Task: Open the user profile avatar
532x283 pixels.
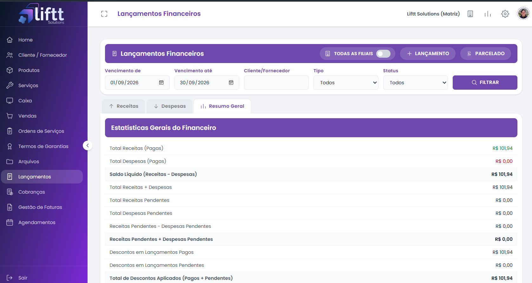Action: coord(523,14)
